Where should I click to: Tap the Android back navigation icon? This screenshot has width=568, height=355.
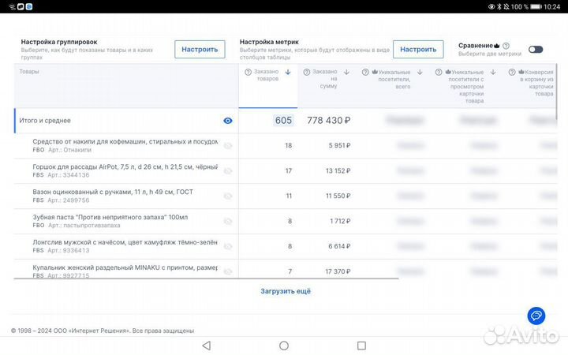(207, 346)
